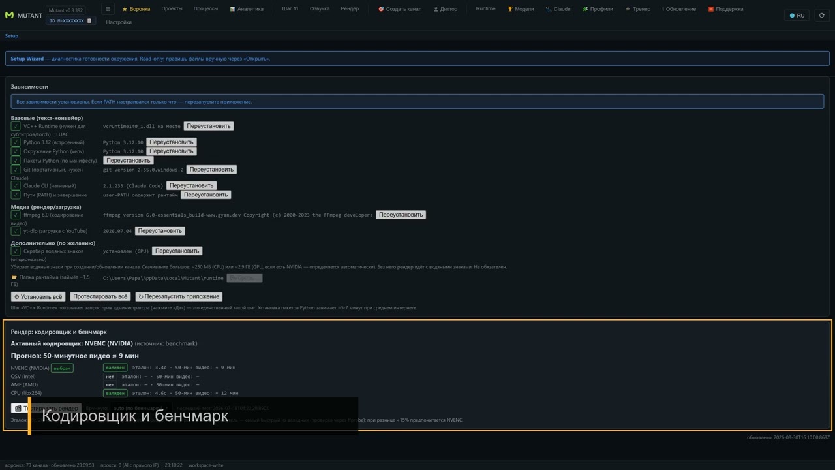835x470 pixels.
Task: Click the refresh icon beside RU
Action: click(x=821, y=16)
